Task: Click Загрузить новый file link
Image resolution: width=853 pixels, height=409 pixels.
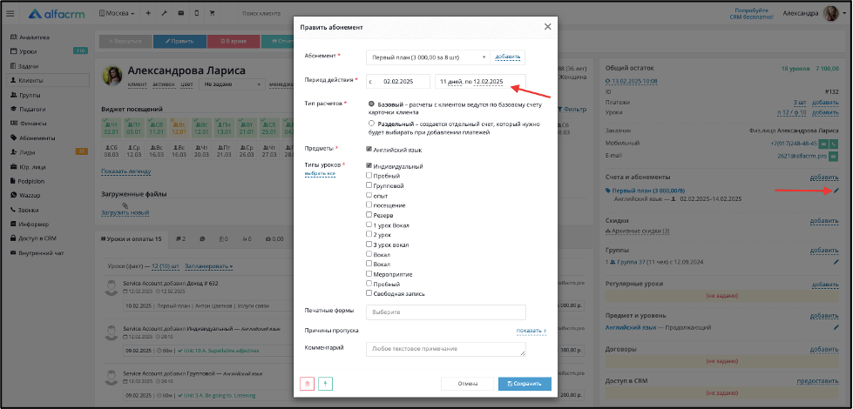Action: pyautogui.click(x=125, y=213)
